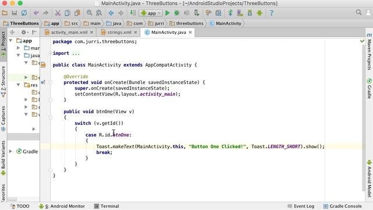373x210 pixels.
Task: Toggle the Favorites tool window
Action: (x=3, y=193)
